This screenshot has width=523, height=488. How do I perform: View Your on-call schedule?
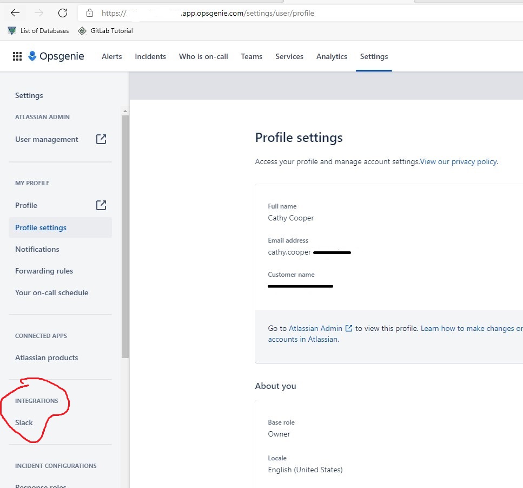51,292
